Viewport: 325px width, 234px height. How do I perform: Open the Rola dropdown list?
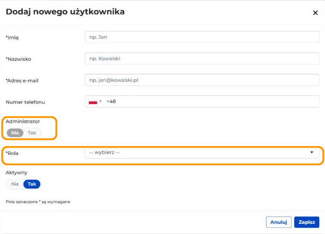pyautogui.click(x=202, y=152)
